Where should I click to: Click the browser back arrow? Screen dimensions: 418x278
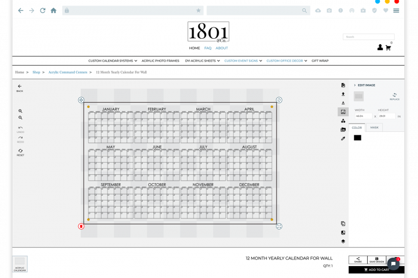click(20, 10)
